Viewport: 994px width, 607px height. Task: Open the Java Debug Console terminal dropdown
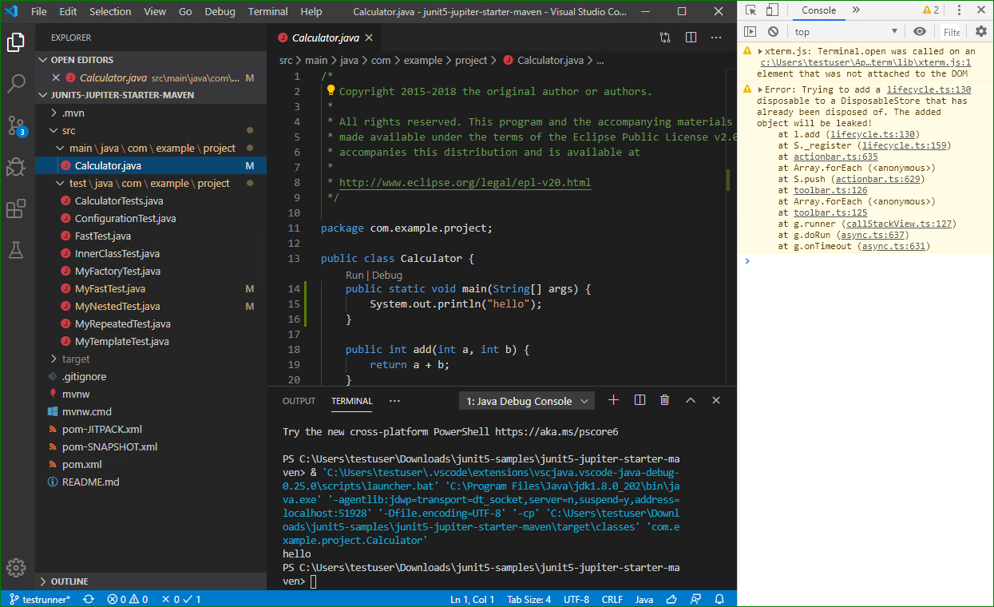(528, 401)
